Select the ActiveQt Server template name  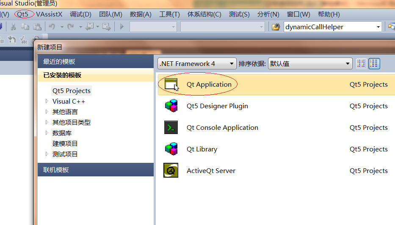[x=211, y=170]
